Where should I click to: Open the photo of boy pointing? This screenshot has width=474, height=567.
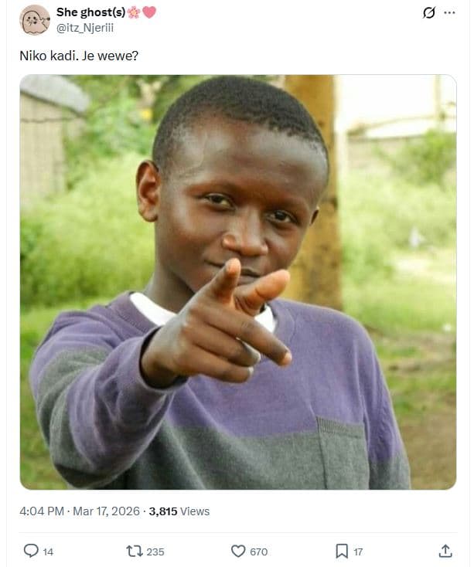point(238,282)
